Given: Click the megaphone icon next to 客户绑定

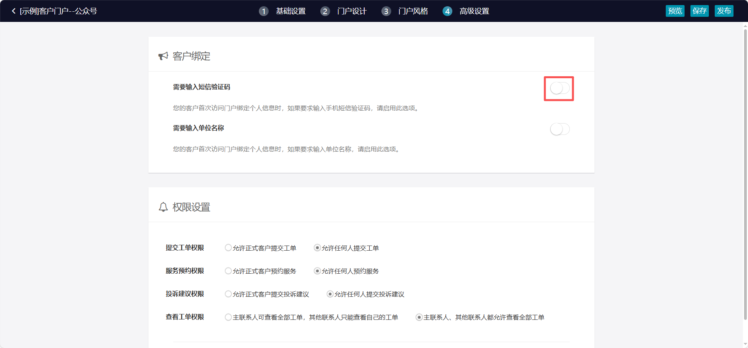Looking at the screenshot, I should [163, 56].
